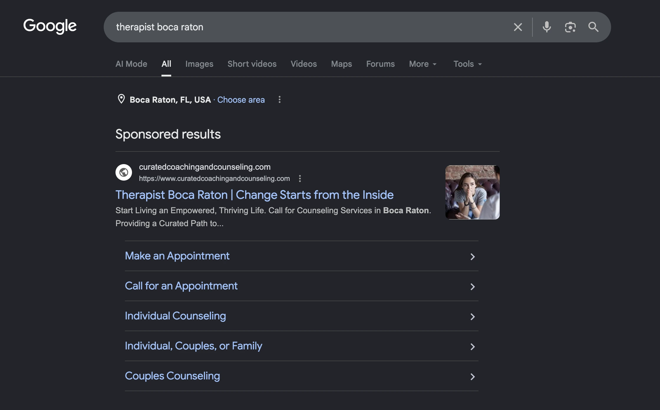Click the https://www.curatedcoachingandcounseling.com URL text

[x=214, y=179]
